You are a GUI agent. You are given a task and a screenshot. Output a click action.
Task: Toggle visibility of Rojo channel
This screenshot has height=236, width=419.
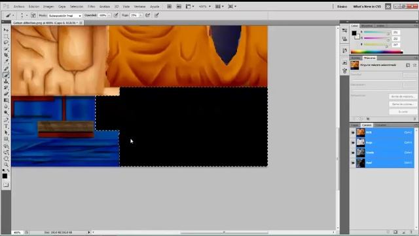pos(353,143)
